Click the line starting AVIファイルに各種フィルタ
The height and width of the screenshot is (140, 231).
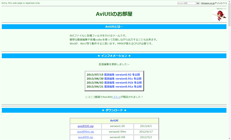(x=98, y=36)
